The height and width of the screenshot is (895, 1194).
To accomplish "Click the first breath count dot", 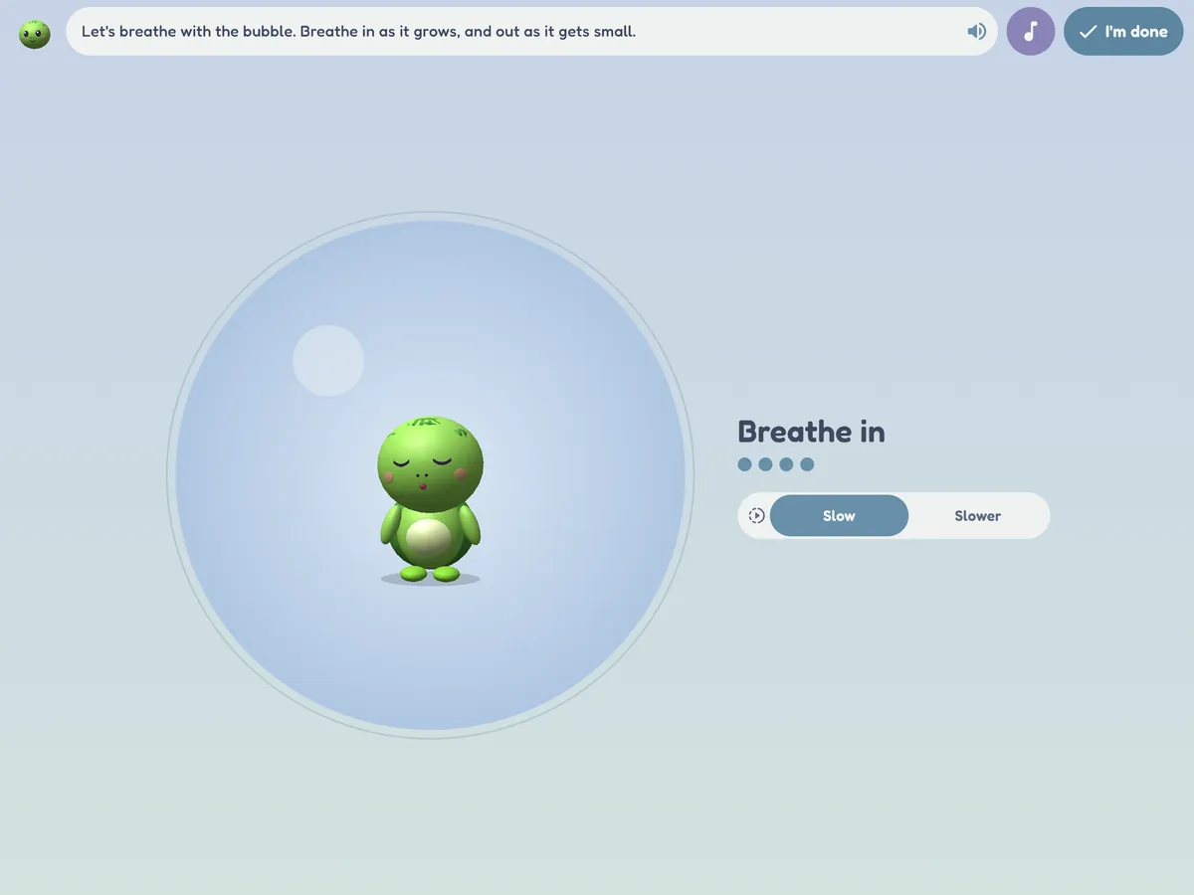I will point(744,464).
